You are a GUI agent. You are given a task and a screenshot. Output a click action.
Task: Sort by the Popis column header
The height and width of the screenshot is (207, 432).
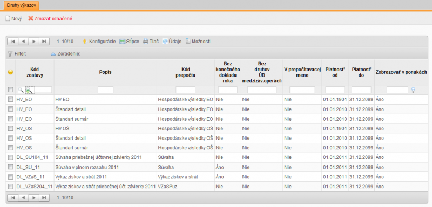coord(105,72)
